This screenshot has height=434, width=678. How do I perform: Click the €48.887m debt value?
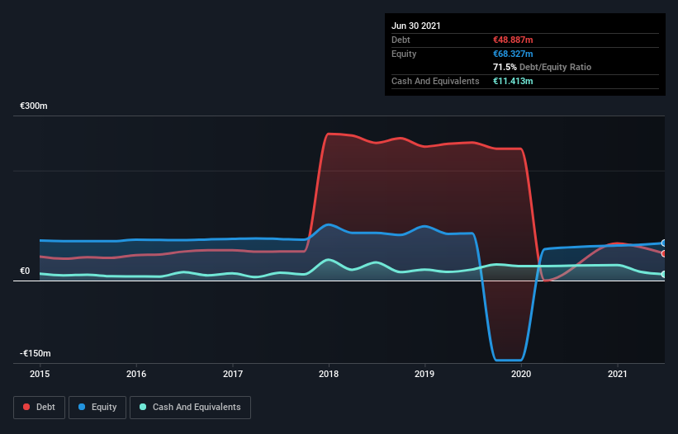513,40
